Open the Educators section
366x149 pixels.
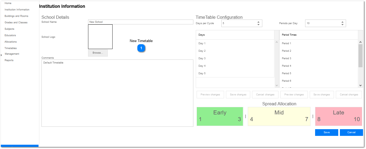(x=10, y=35)
